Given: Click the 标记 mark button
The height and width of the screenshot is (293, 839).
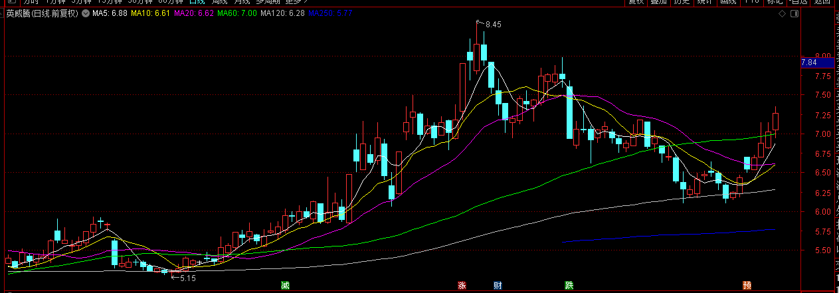Looking at the screenshot, I should [x=775, y=3].
